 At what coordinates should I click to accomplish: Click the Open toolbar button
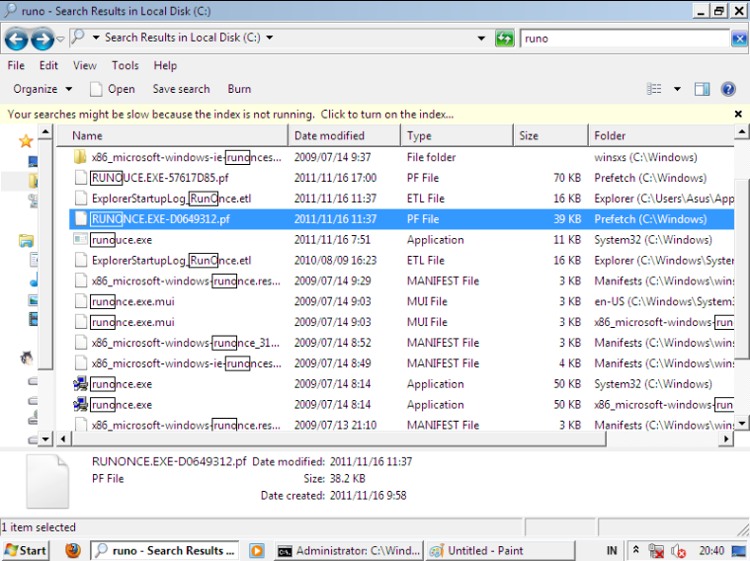point(113,89)
